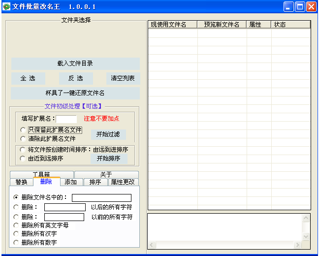The image size is (319, 256).
Task: Click 属性 column header
Action: pos(259,25)
